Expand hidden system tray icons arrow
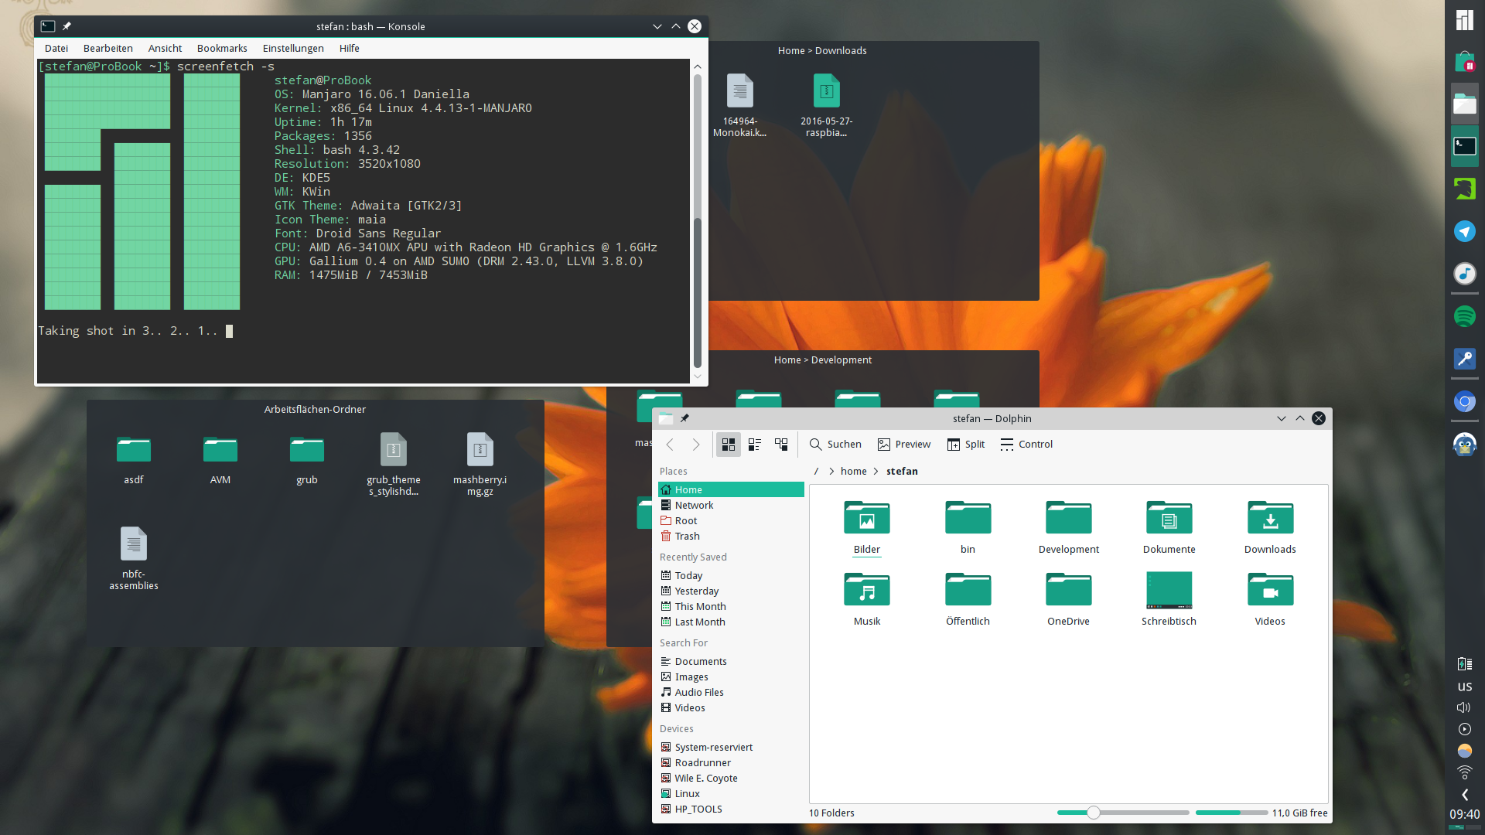The image size is (1485, 835). click(x=1464, y=795)
